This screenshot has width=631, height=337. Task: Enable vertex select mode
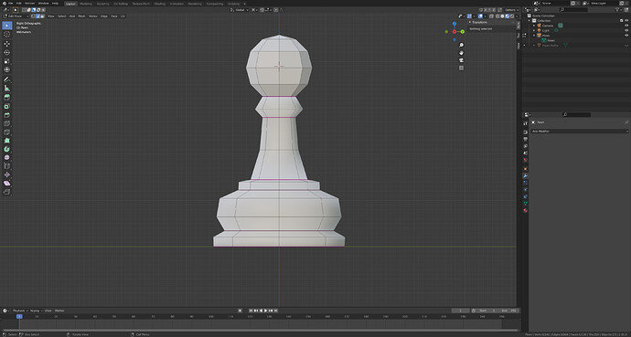[x=34, y=16]
